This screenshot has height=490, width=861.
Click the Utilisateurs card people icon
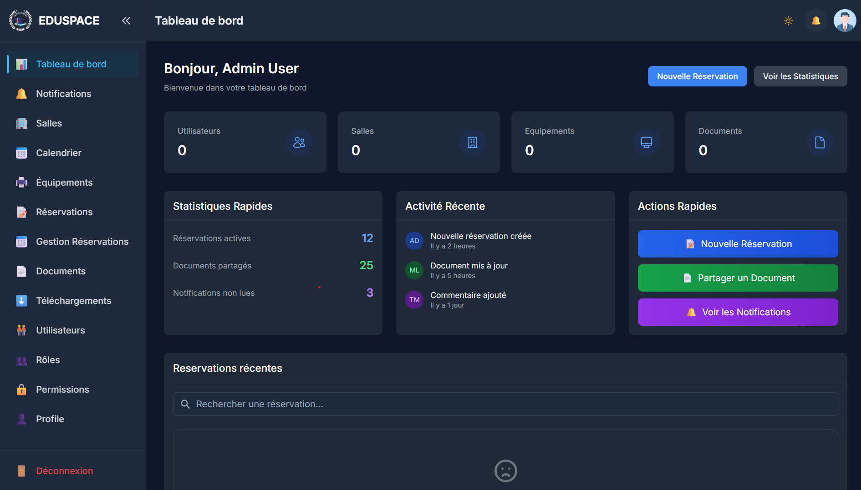[x=299, y=142]
